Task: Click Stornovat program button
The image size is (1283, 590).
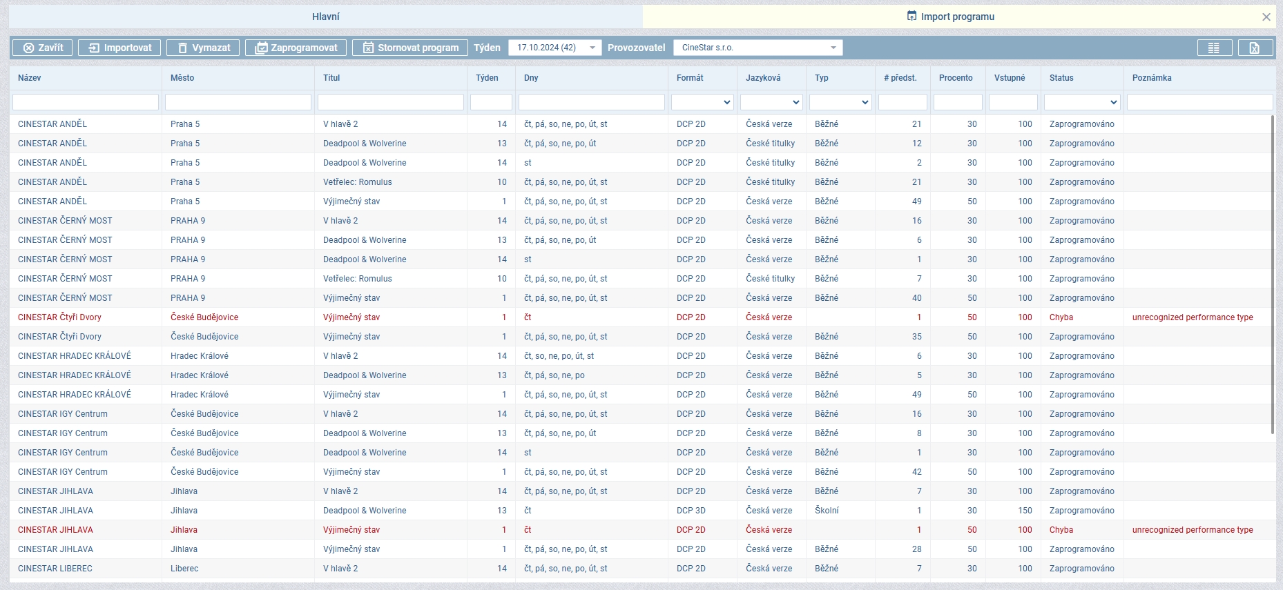Action: pos(410,48)
